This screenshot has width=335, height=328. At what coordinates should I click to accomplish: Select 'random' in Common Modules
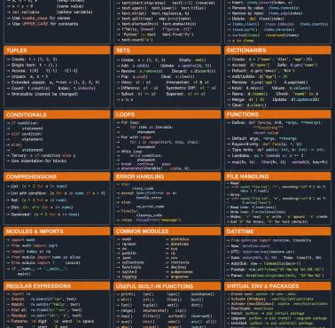click(x=126, y=244)
